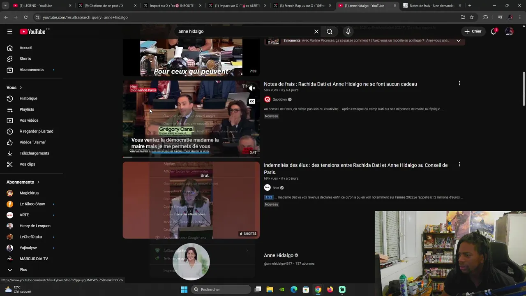The height and width of the screenshot is (296, 526).
Task: Open more options for Notes de frais video
Action: (x=459, y=83)
